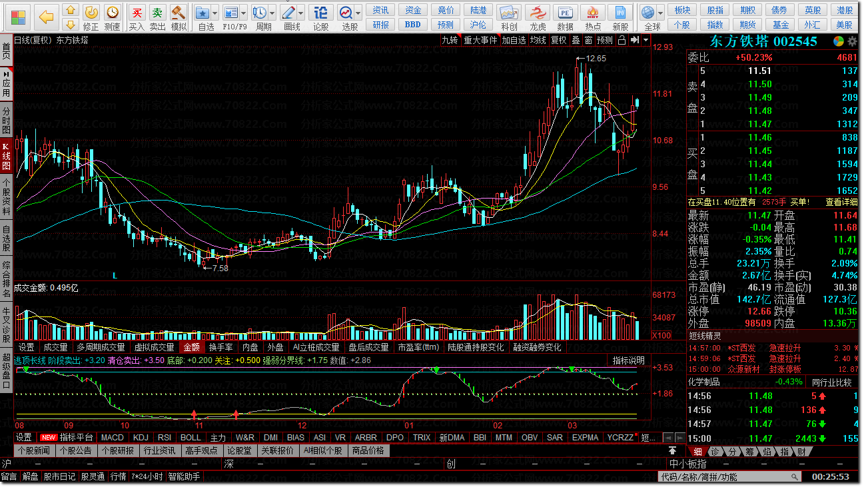Click the colorful grid main menu icon
The image size is (864, 487).
pyautogui.click(x=18, y=16)
